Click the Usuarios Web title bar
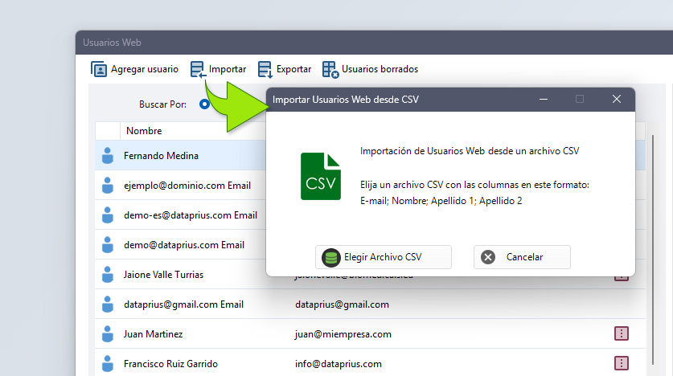Screen dimensions: 673x376 374,43
